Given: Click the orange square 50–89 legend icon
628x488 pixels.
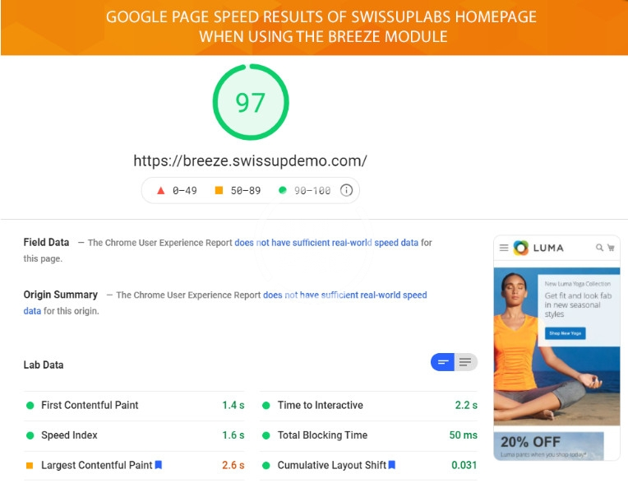Looking at the screenshot, I should 219,190.
